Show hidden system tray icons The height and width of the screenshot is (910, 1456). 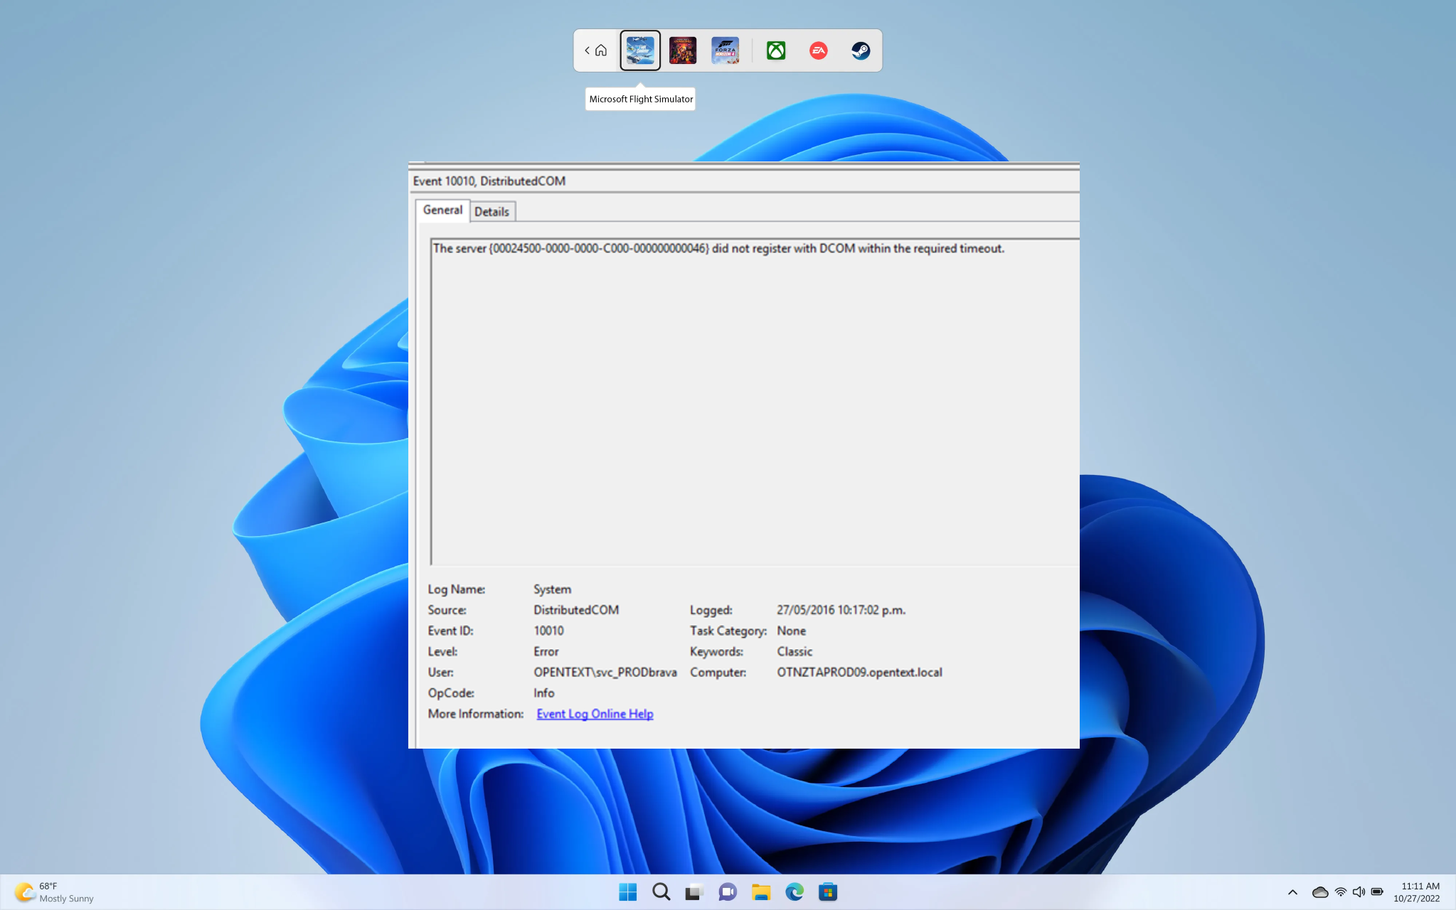click(x=1292, y=892)
